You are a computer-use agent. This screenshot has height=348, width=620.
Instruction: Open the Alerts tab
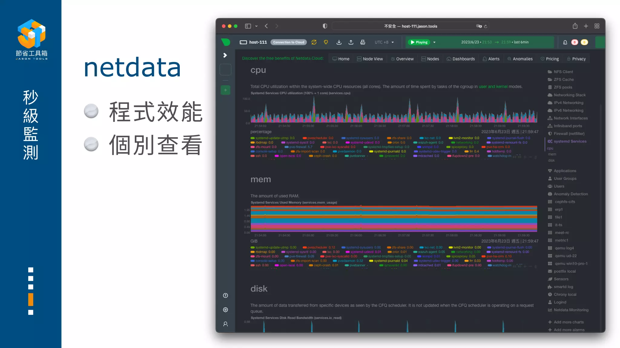coord(491,59)
